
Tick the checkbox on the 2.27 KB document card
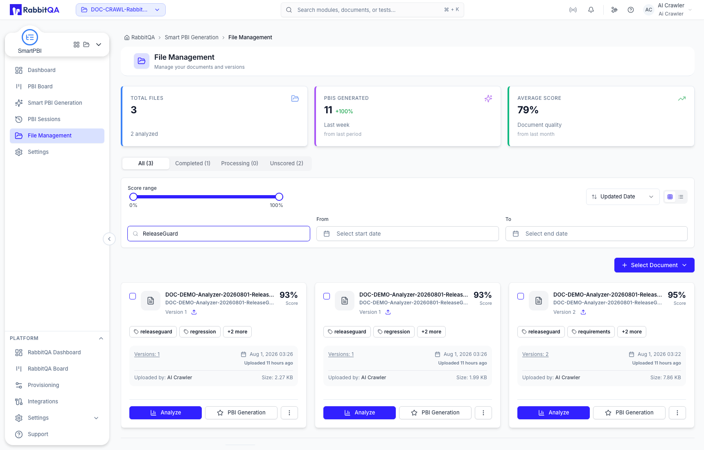click(x=133, y=296)
